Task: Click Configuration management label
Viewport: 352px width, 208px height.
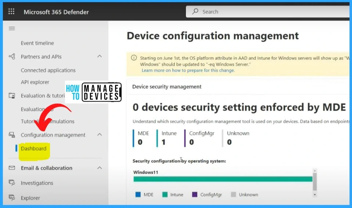Action: coord(53,135)
